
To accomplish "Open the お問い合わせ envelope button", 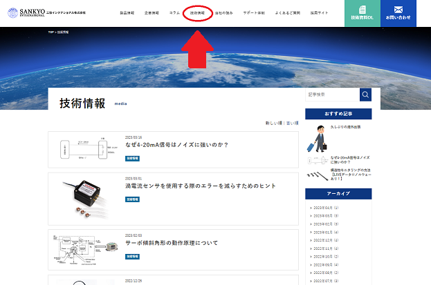I will point(398,13).
